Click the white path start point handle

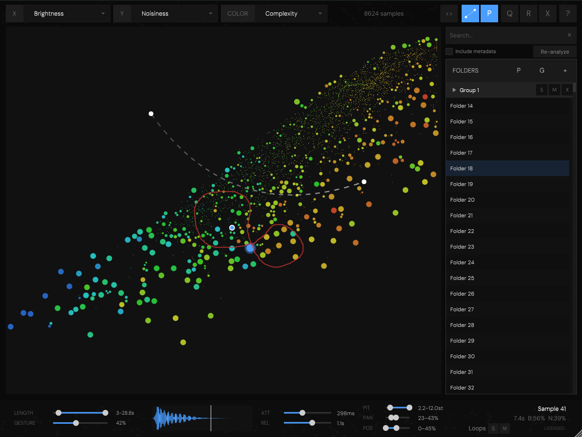click(x=151, y=113)
